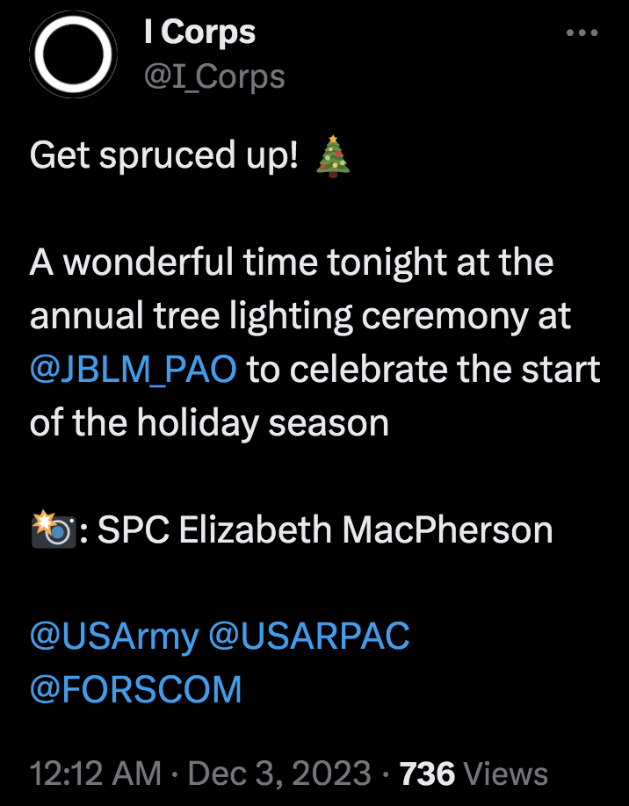
Task: Click the Christmas tree emoji
Action: click(332, 156)
